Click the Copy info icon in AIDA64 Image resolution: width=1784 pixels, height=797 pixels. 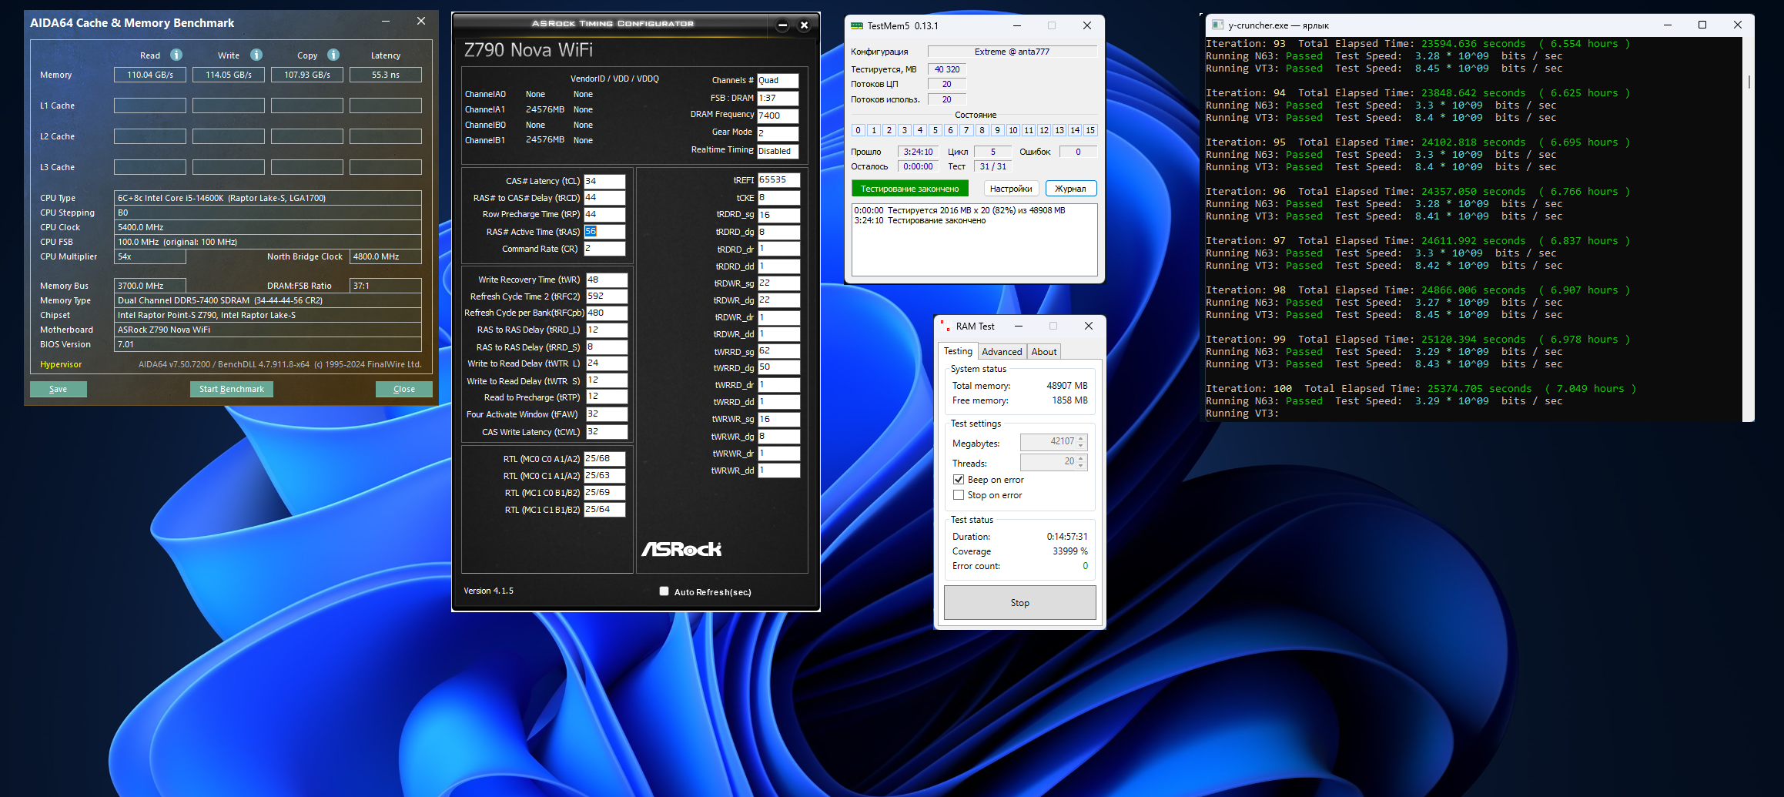click(333, 55)
